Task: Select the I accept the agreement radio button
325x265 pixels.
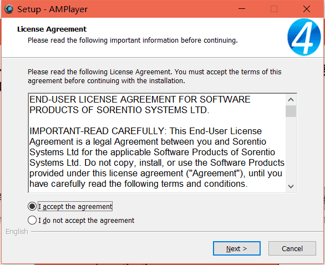Action: point(32,206)
